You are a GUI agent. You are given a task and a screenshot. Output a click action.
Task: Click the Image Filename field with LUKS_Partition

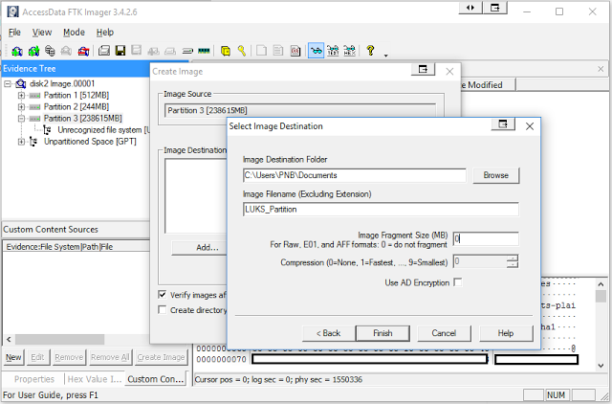(381, 210)
